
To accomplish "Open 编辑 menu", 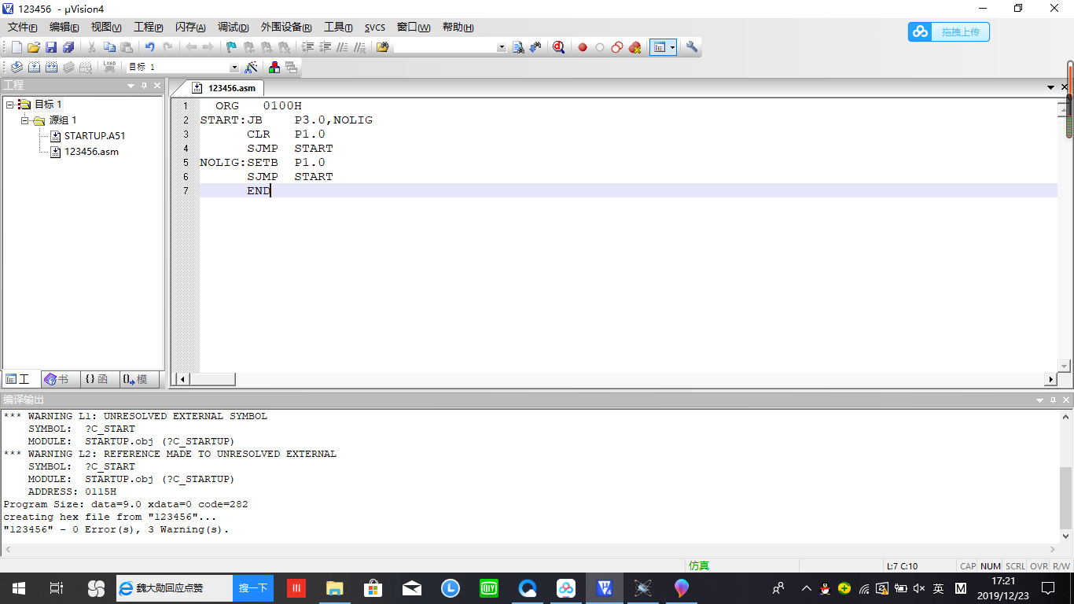I will pos(64,28).
